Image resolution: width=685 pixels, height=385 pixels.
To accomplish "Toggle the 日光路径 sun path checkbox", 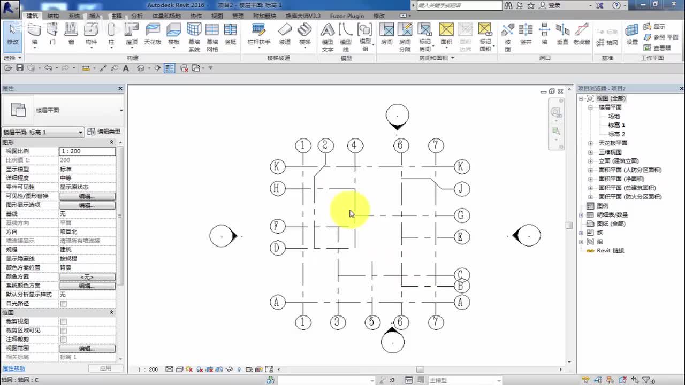I will point(64,304).
